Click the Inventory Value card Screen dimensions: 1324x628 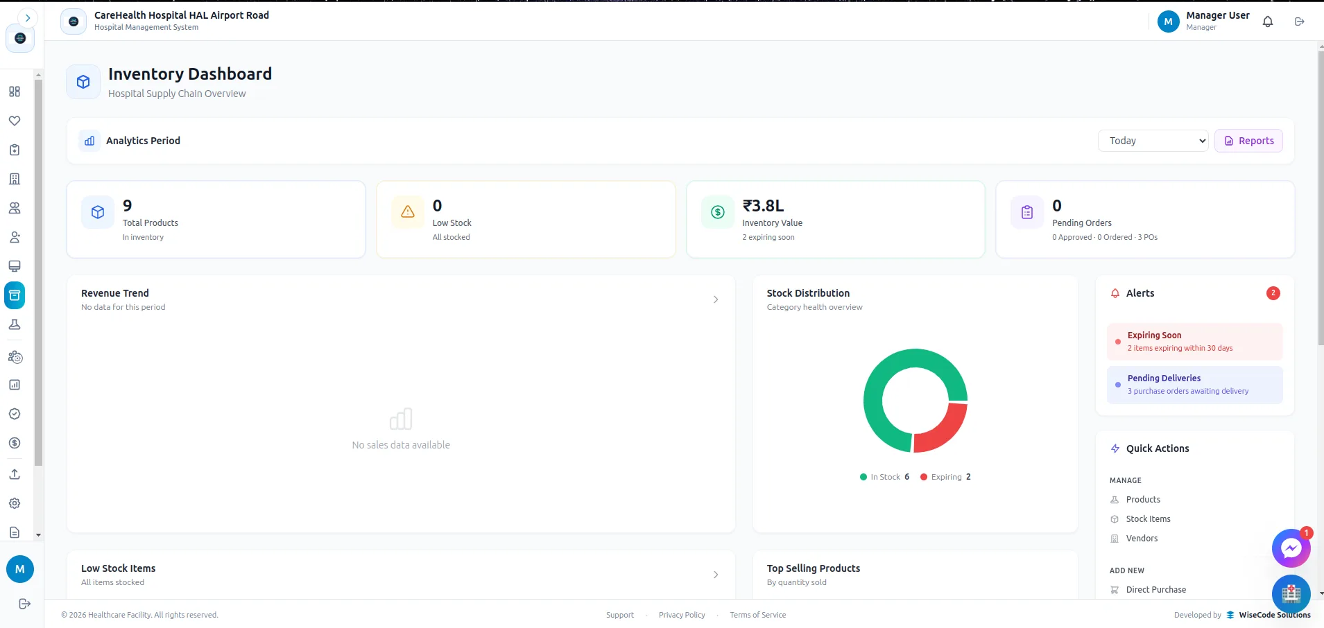(x=836, y=220)
